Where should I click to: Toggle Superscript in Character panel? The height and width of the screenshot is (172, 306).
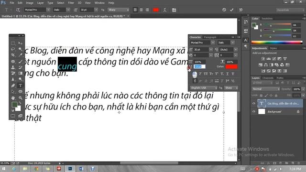[x=217, y=74]
